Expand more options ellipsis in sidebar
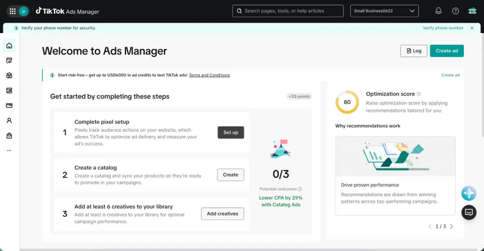Viewport: 484px width, 251px height. pyautogui.click(x=9, y=151)
